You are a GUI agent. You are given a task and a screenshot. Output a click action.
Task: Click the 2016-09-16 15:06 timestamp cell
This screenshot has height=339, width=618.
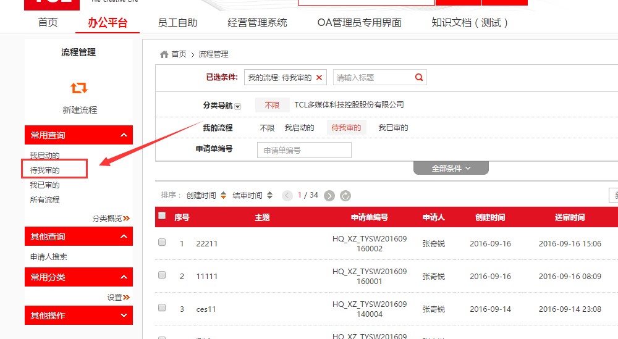[570, 244]
